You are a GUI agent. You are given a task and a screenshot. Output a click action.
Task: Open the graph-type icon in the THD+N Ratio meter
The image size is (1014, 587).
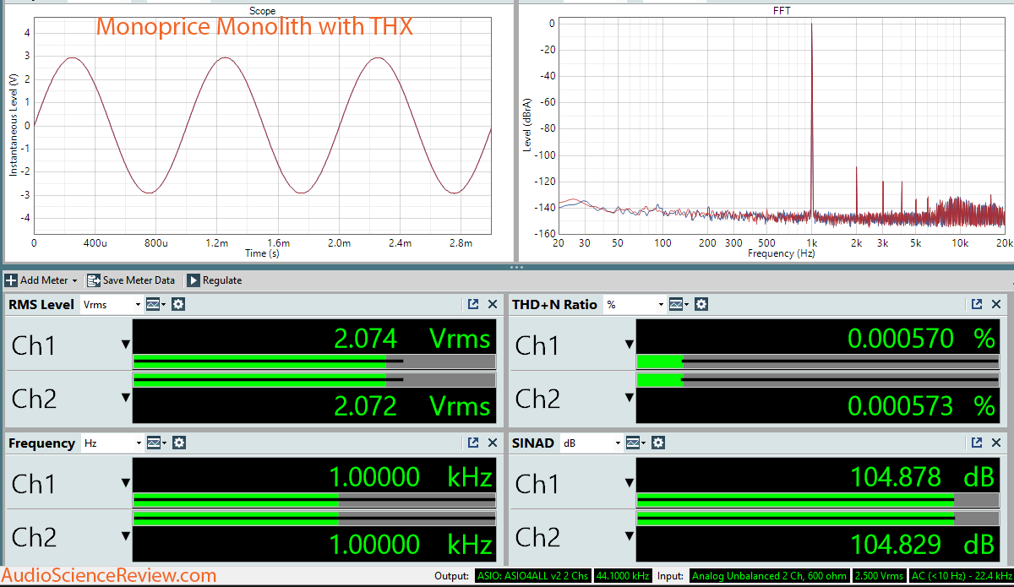[680, 304]
